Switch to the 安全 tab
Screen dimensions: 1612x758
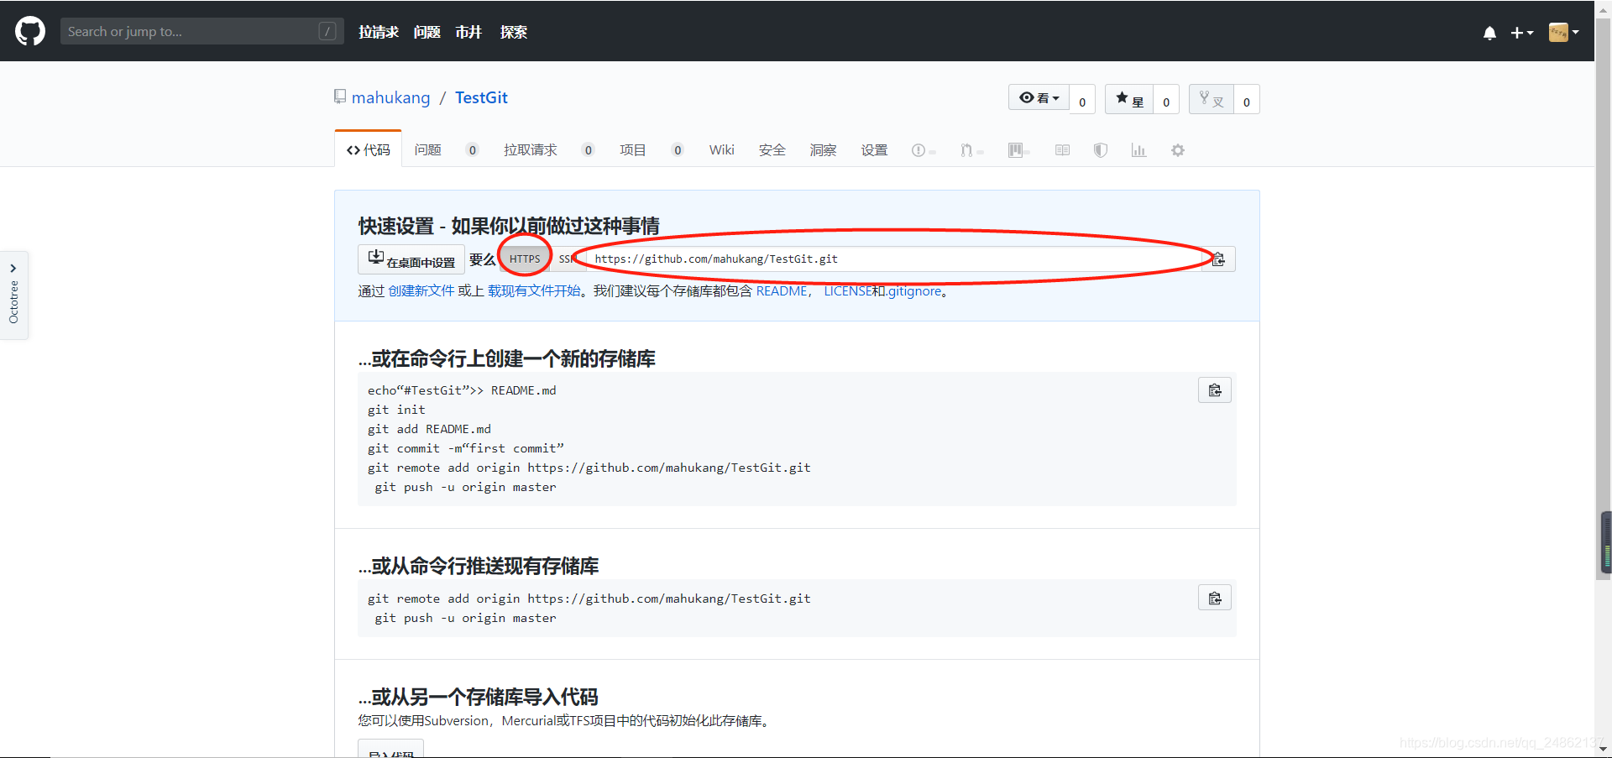[x=772, y=149]
